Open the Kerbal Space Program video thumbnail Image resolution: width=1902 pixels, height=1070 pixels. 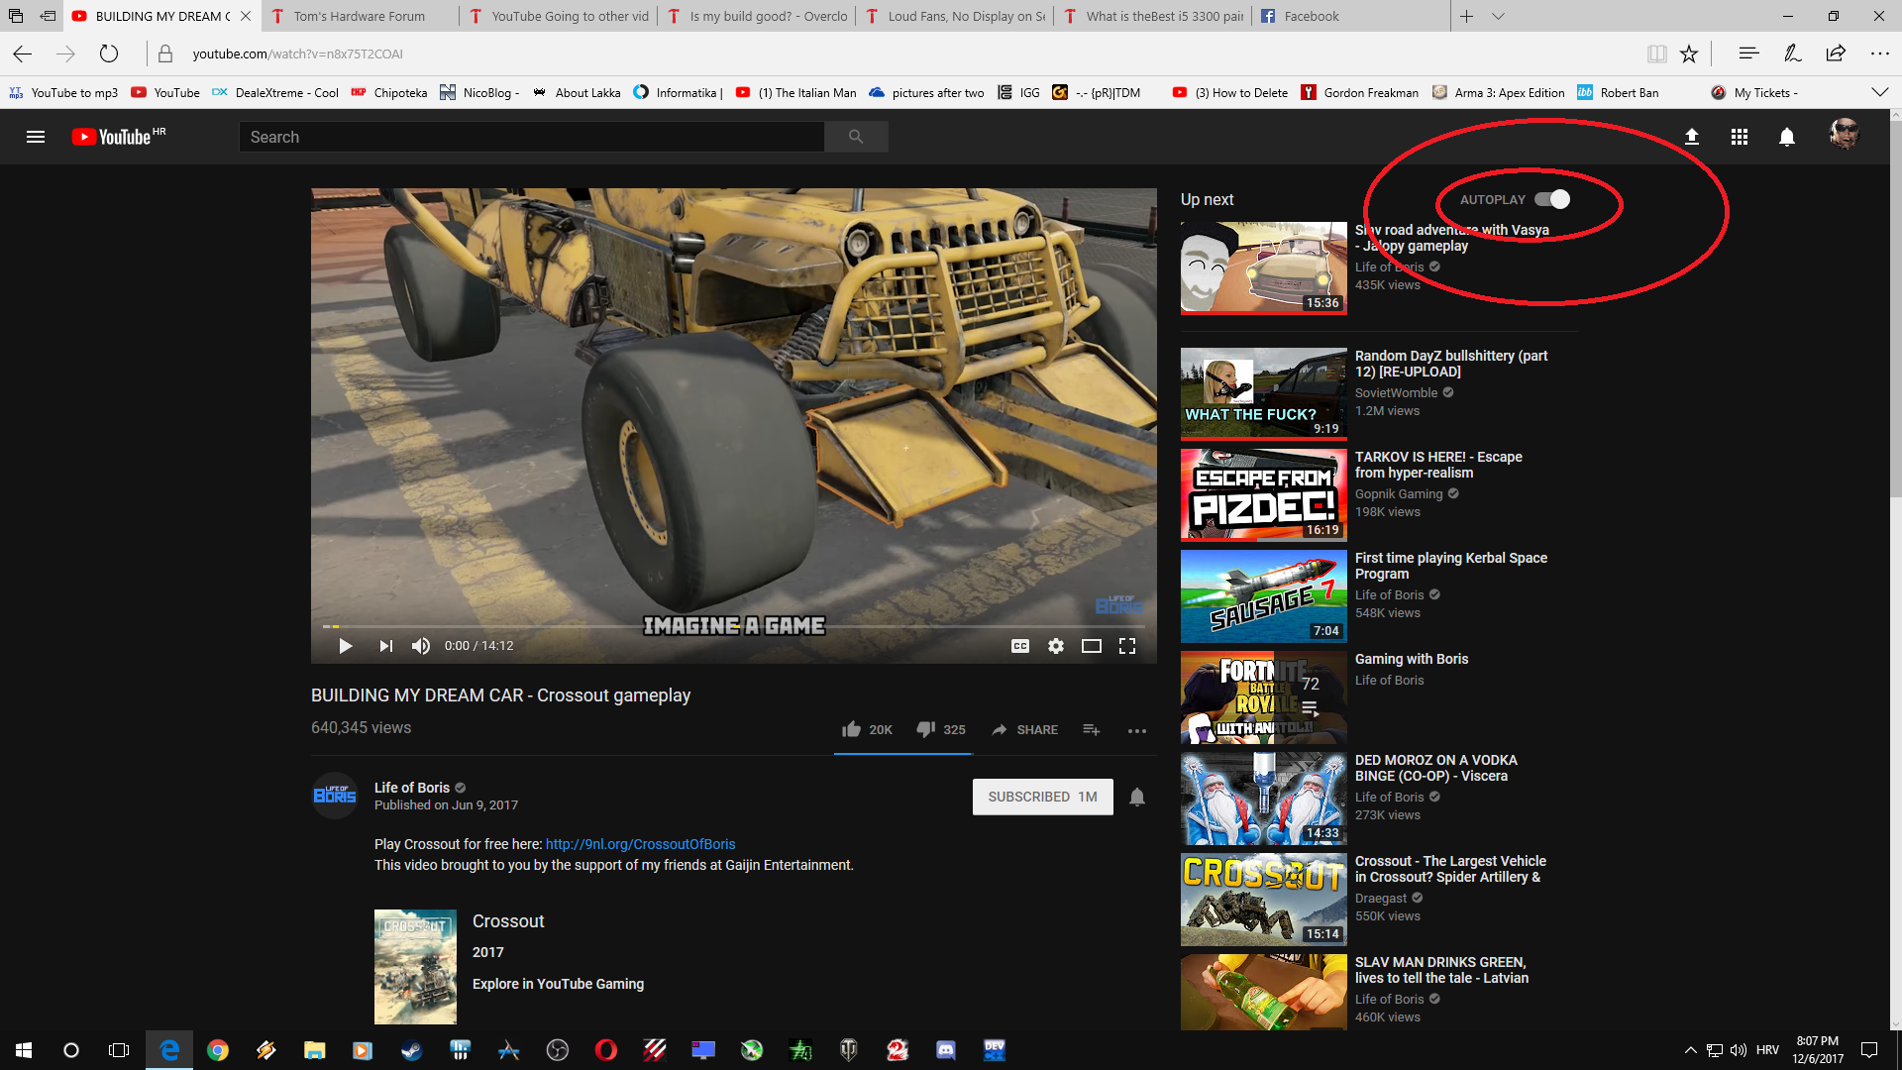[x=1263, y=596]
